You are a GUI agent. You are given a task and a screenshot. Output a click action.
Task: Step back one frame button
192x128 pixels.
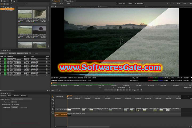(112, 90)
